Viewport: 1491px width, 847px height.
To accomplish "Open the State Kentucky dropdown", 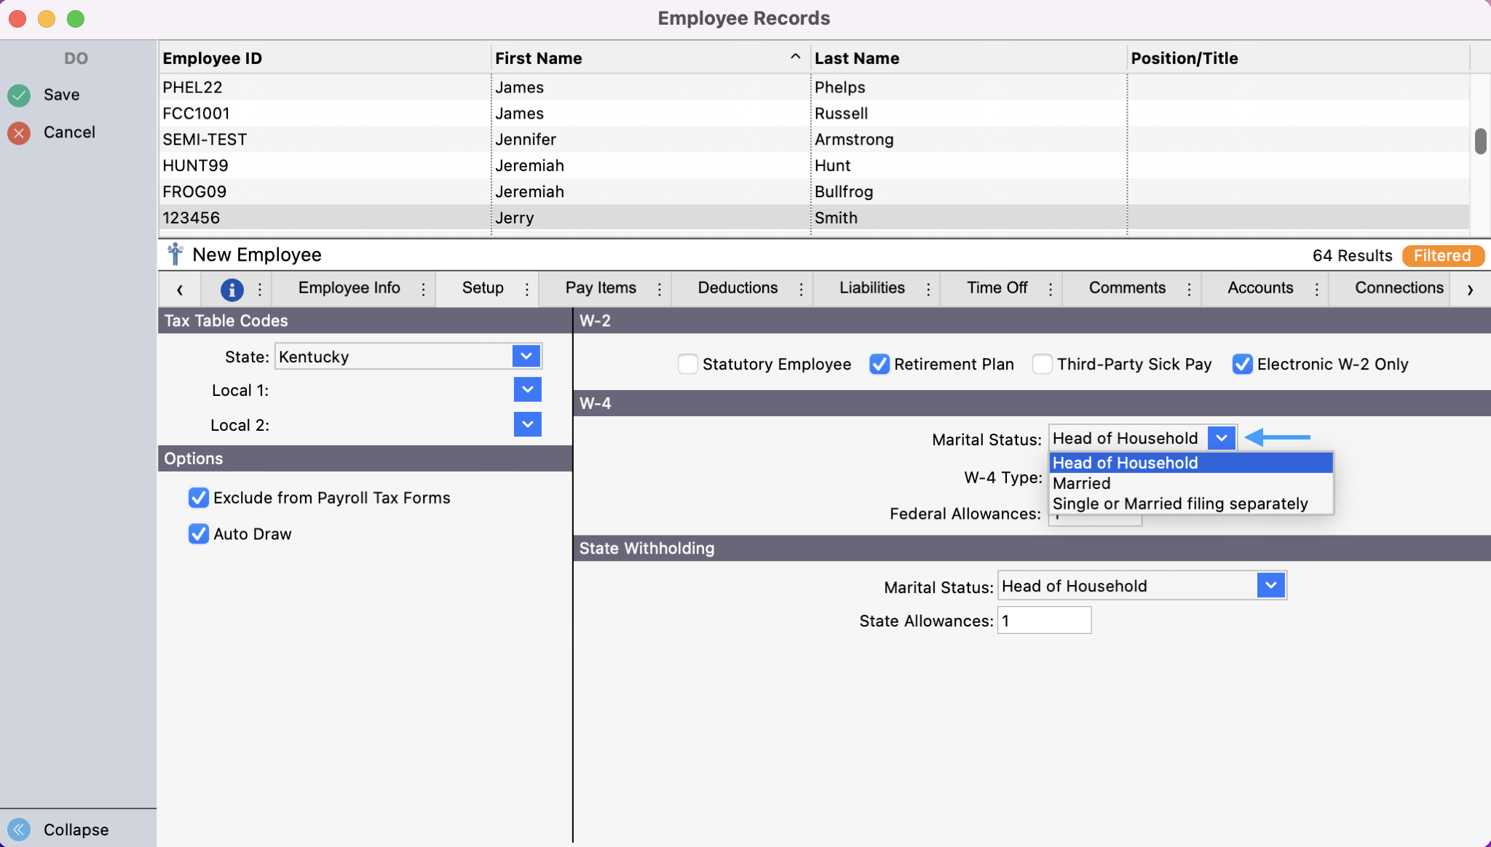I will click(x=526, y=357).
